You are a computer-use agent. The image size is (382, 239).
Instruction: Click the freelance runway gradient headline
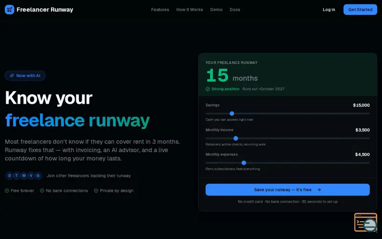[77, 120]
